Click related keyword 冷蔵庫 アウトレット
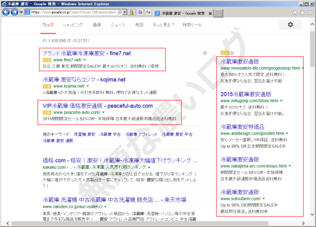Viewport: 316px width, 227px height. coord(141,134)
